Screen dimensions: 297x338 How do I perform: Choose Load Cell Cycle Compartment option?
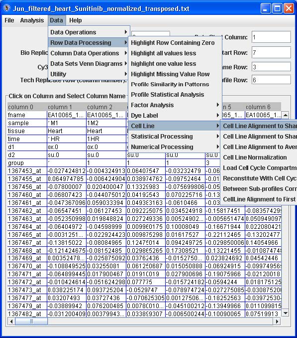[259, 168]
